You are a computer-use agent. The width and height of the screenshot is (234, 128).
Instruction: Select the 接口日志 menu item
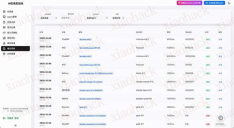(15, 48)
